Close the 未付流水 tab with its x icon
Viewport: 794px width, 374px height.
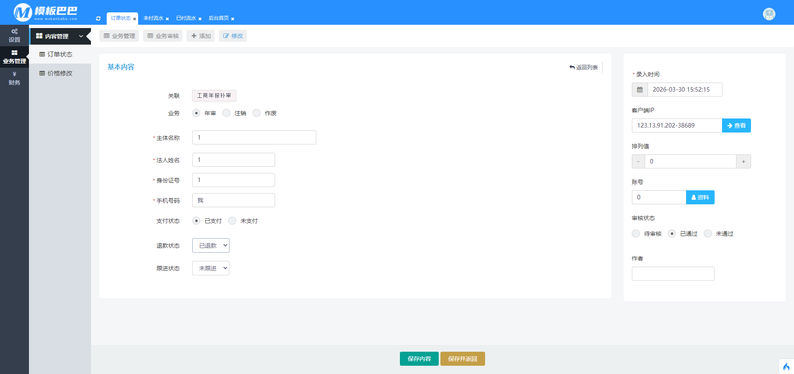coord(167,19)
